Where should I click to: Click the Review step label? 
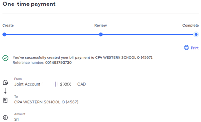[x=100, y=25]
